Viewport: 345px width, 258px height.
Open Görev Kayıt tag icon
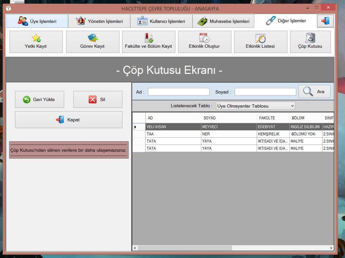coord(93,38)
